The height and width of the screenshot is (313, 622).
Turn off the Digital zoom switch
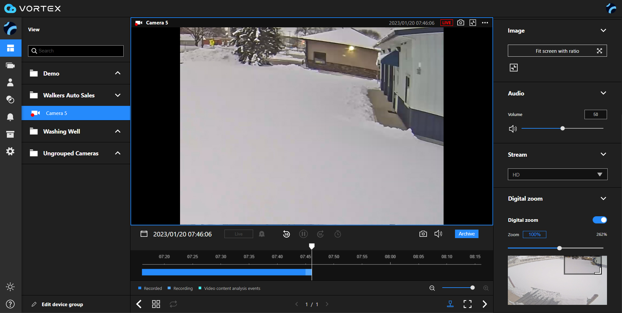[599, 220]
